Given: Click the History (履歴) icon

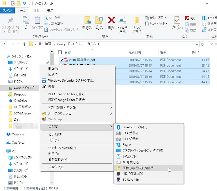Looking at the screenshot, I should point(187,30).
